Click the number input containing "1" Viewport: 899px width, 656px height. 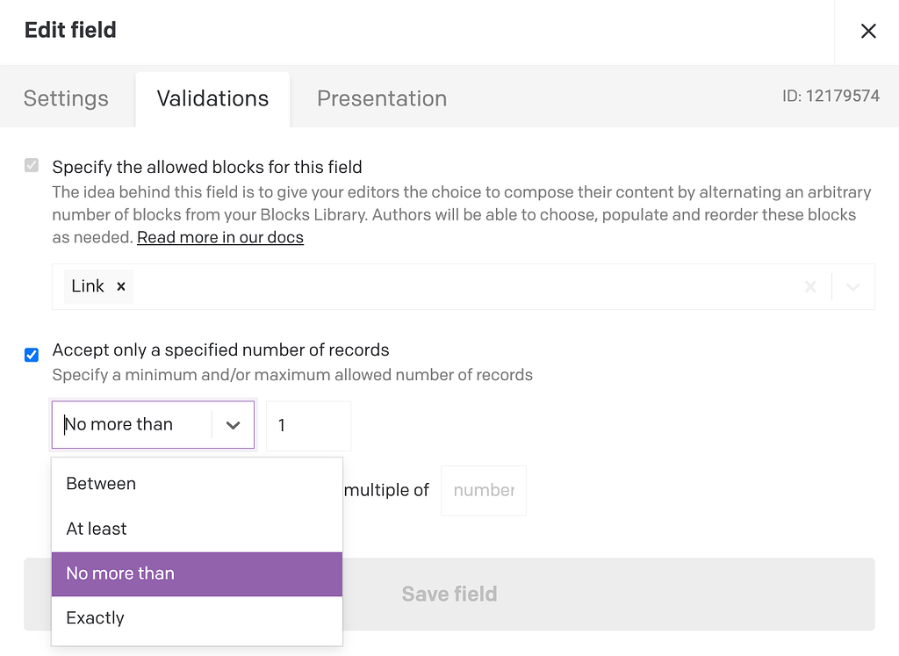308,424
